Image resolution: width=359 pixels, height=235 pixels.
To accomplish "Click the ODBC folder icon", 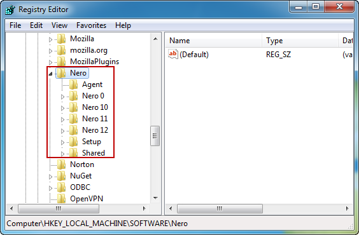I will point(61,187).
